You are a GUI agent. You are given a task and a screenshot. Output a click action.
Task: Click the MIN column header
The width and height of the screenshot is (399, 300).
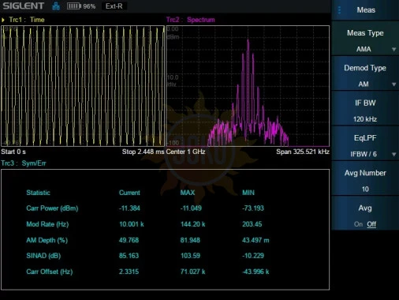point(248,193)
